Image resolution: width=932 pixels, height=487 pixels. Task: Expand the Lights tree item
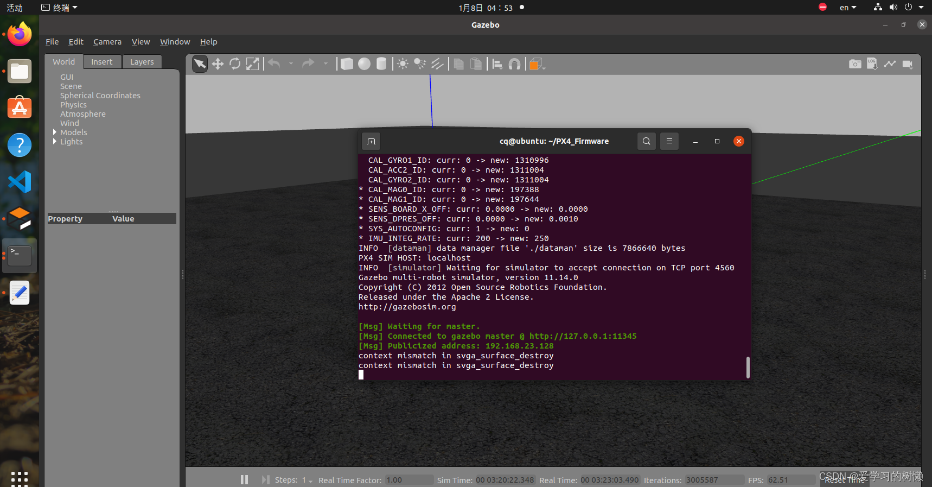[x=55, y=142]
